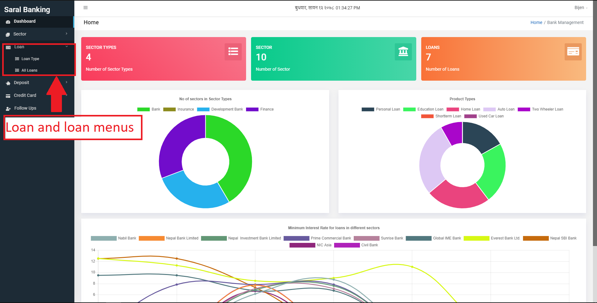The height and width of the screenshot is (303, 597).
Task: Click the 'Bank Management' breadcrumb text
Action: pyautogui.click(x=565, y=22)
